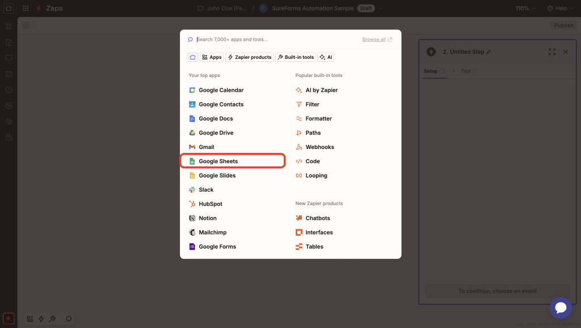Toggle the Apps filter chip

(211, 57)
